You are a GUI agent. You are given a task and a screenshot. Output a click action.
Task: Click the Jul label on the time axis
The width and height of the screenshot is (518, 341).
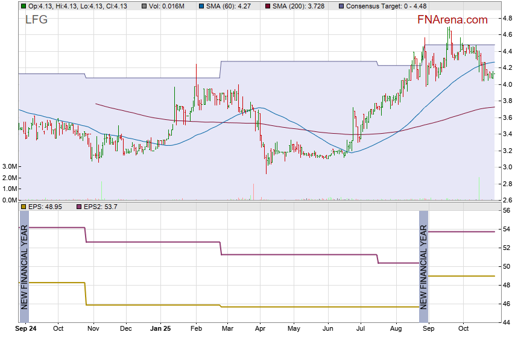(361, 329)
